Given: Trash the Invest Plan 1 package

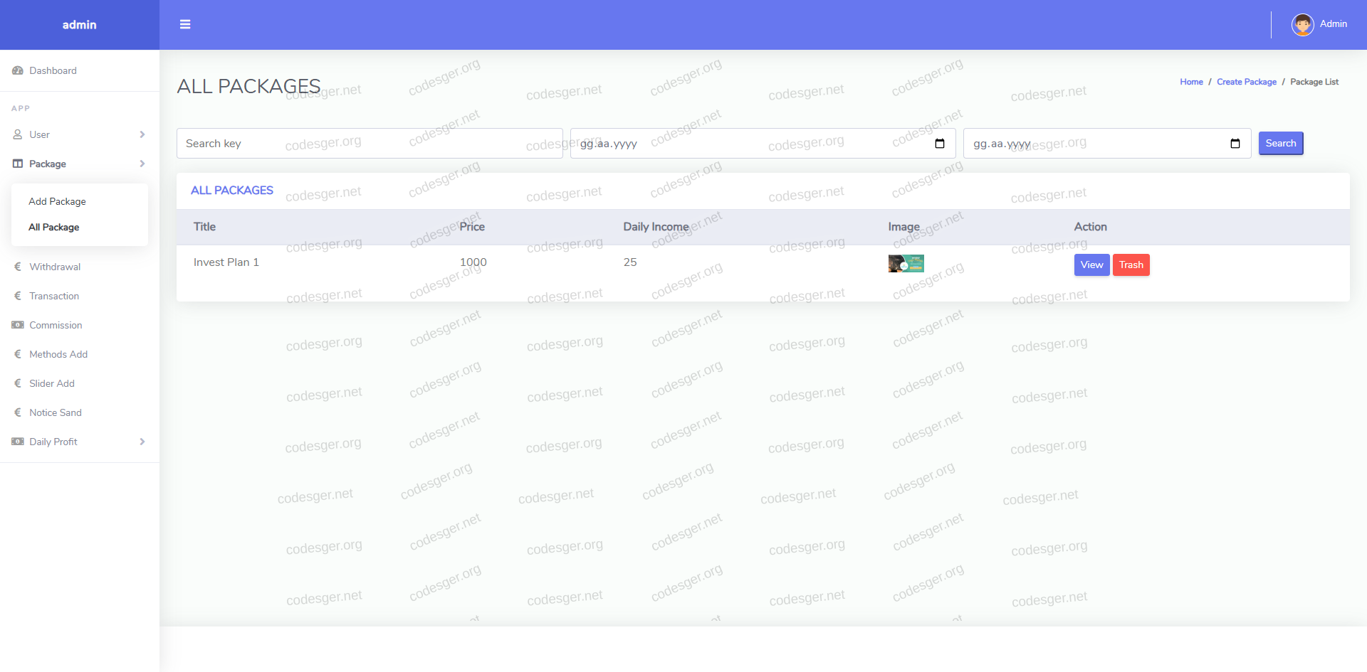Looking at the screenshot, I should 1131,265.
